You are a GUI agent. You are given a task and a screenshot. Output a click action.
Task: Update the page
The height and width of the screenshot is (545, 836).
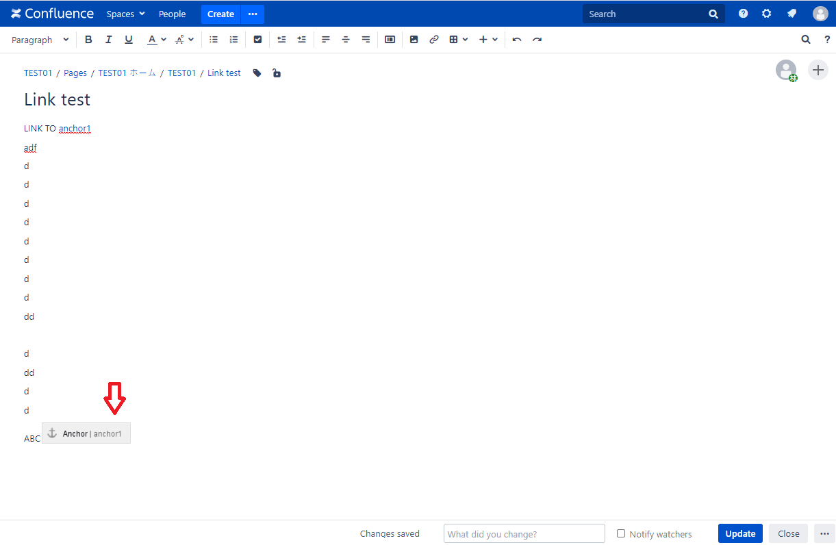pyautogui.click(x=740, y=533)
